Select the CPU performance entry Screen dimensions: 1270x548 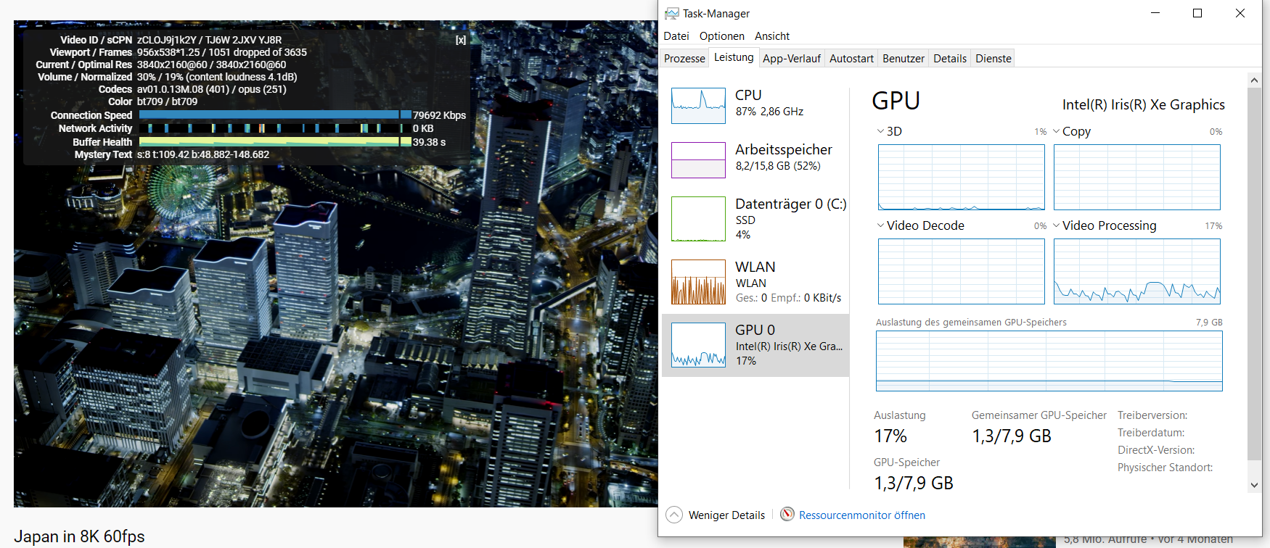coord(755,105)
